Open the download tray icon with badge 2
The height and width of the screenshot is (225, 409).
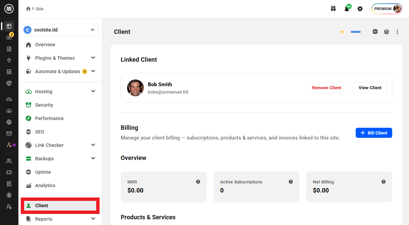[x=9, y=37]
